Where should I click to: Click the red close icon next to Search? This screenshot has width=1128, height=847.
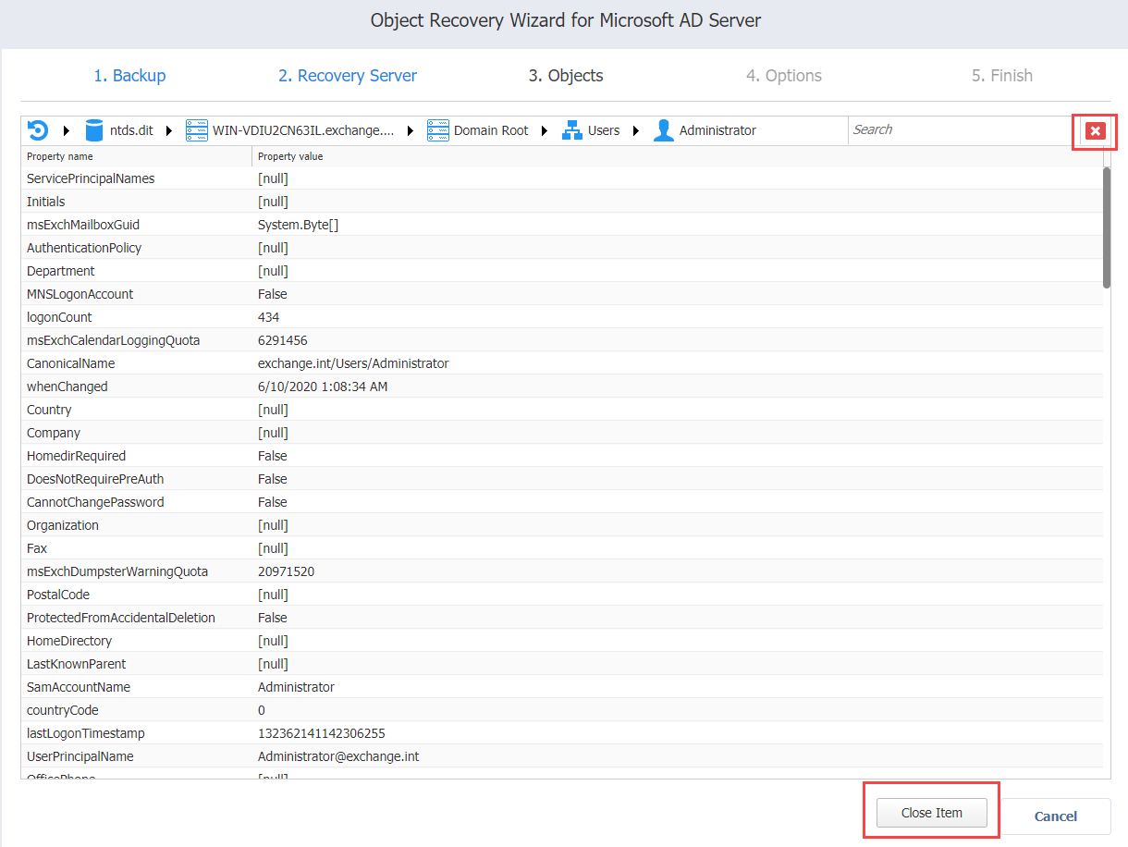(1095, 130)
